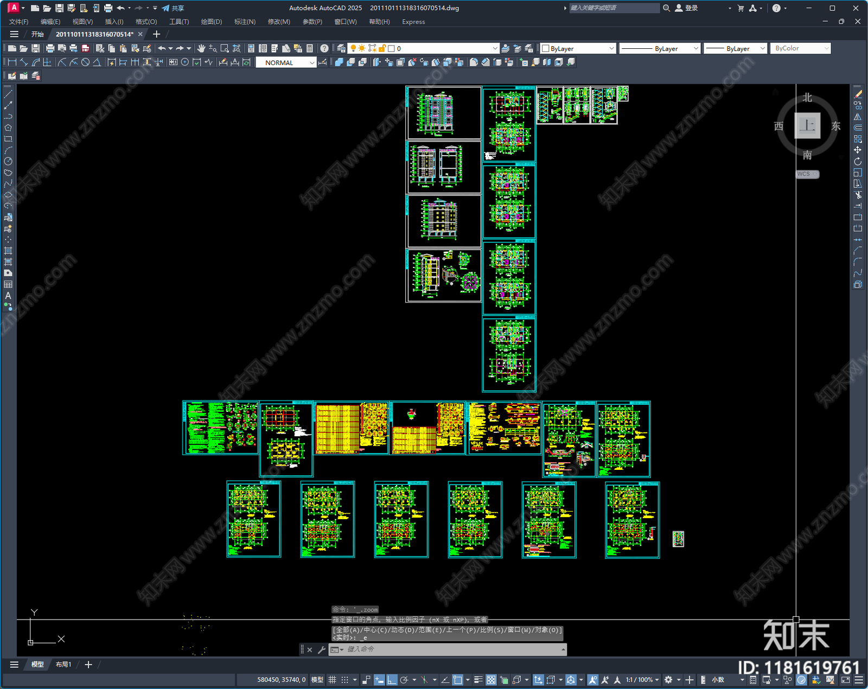Image resolution: width=868 pixels, height=689 pixels.
Task: Select the Hatch draw tool
Action: [x=8, y=251]
